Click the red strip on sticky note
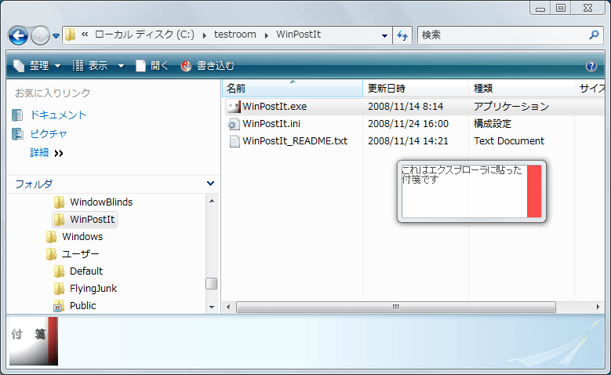 point(534,191)
